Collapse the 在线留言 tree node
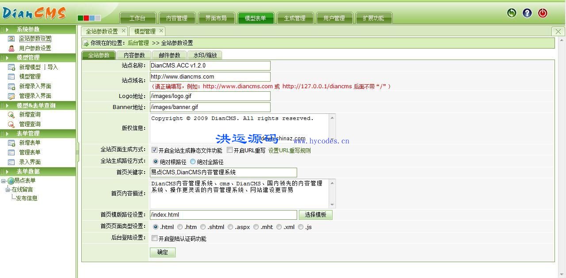This screenshot has height=278, width=566. (x=8, y=190)
